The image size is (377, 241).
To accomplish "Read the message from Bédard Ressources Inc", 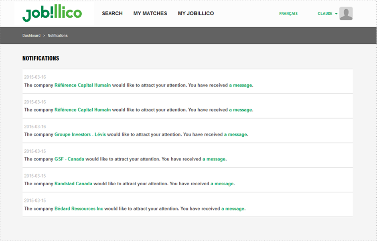I will pos(233,209).
